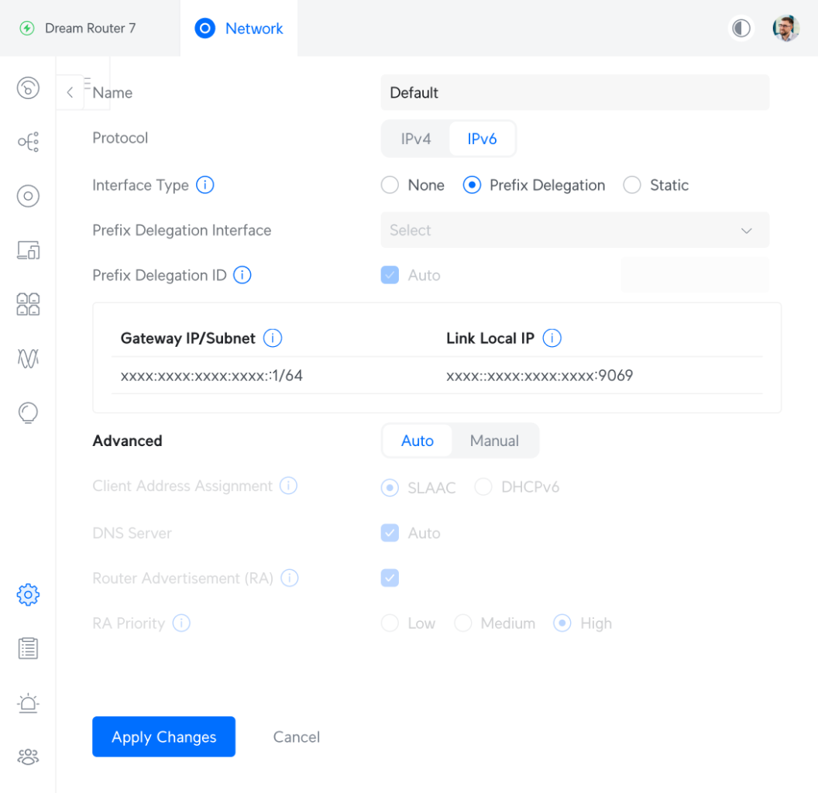Click the Dream Router 7 status icon
This screenshot has width=818, height=793.
coord(27,28)
